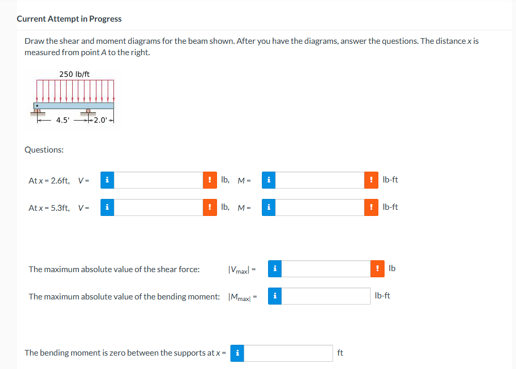Click the warning icon after V at x = 2.6ft

point(209,180)
